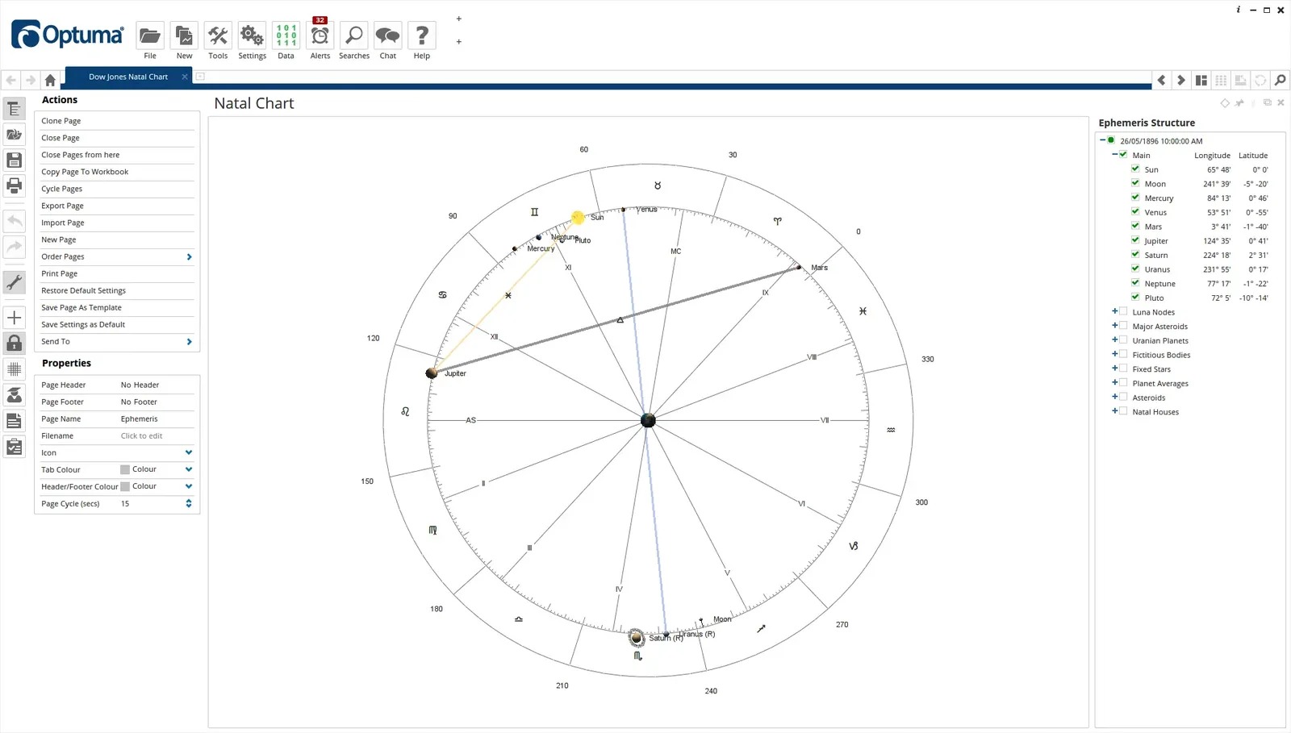Click the forward navigation arrow
Viewport: 1291px width, 733px height.
click(x=31, y=80)
